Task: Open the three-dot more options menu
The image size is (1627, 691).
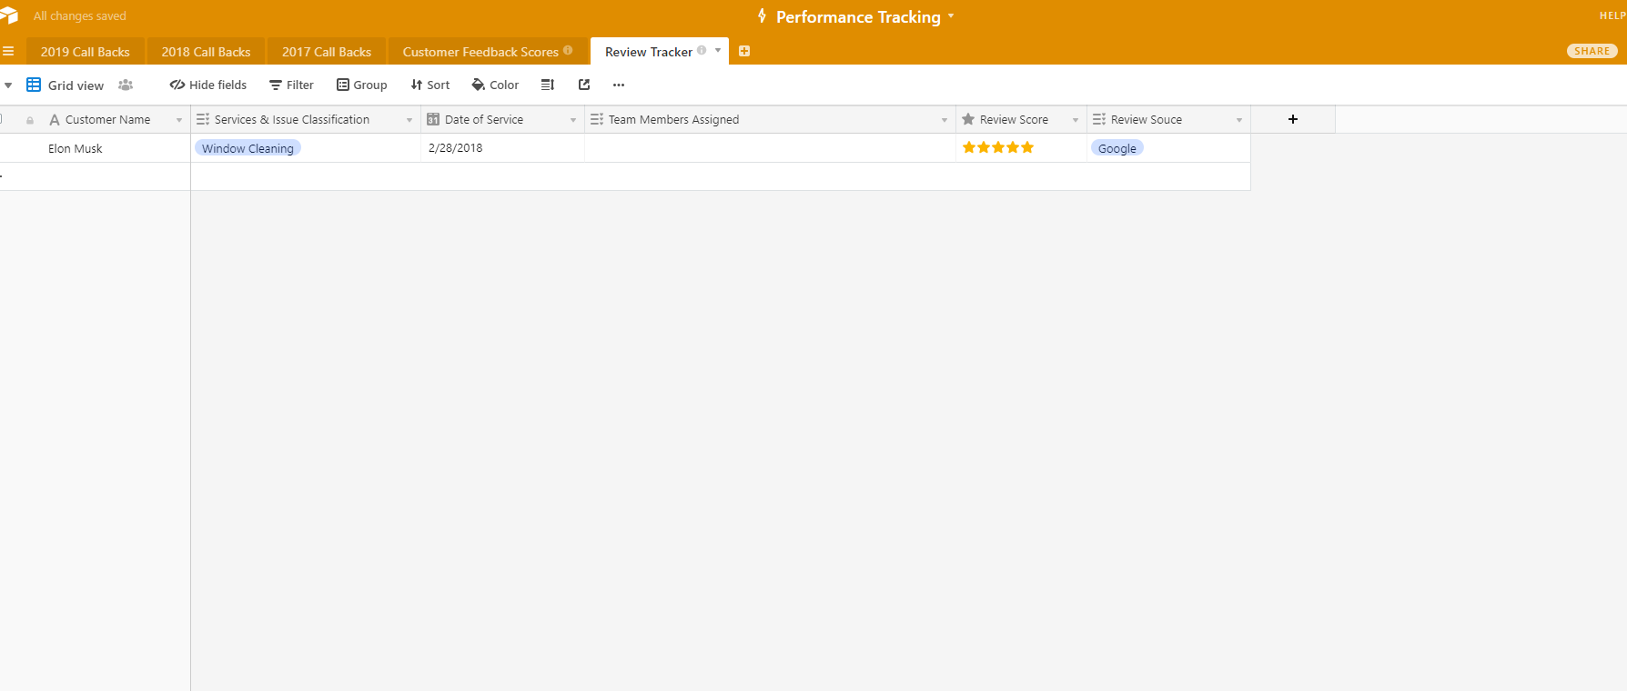Action: 619,85
